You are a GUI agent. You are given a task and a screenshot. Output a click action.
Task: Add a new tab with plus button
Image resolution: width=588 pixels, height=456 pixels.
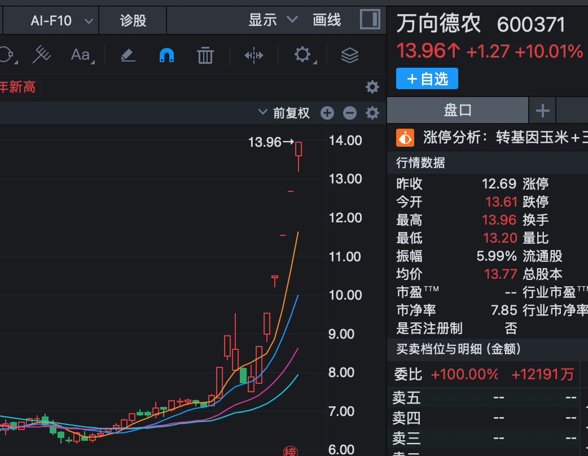tap(542, 110)
